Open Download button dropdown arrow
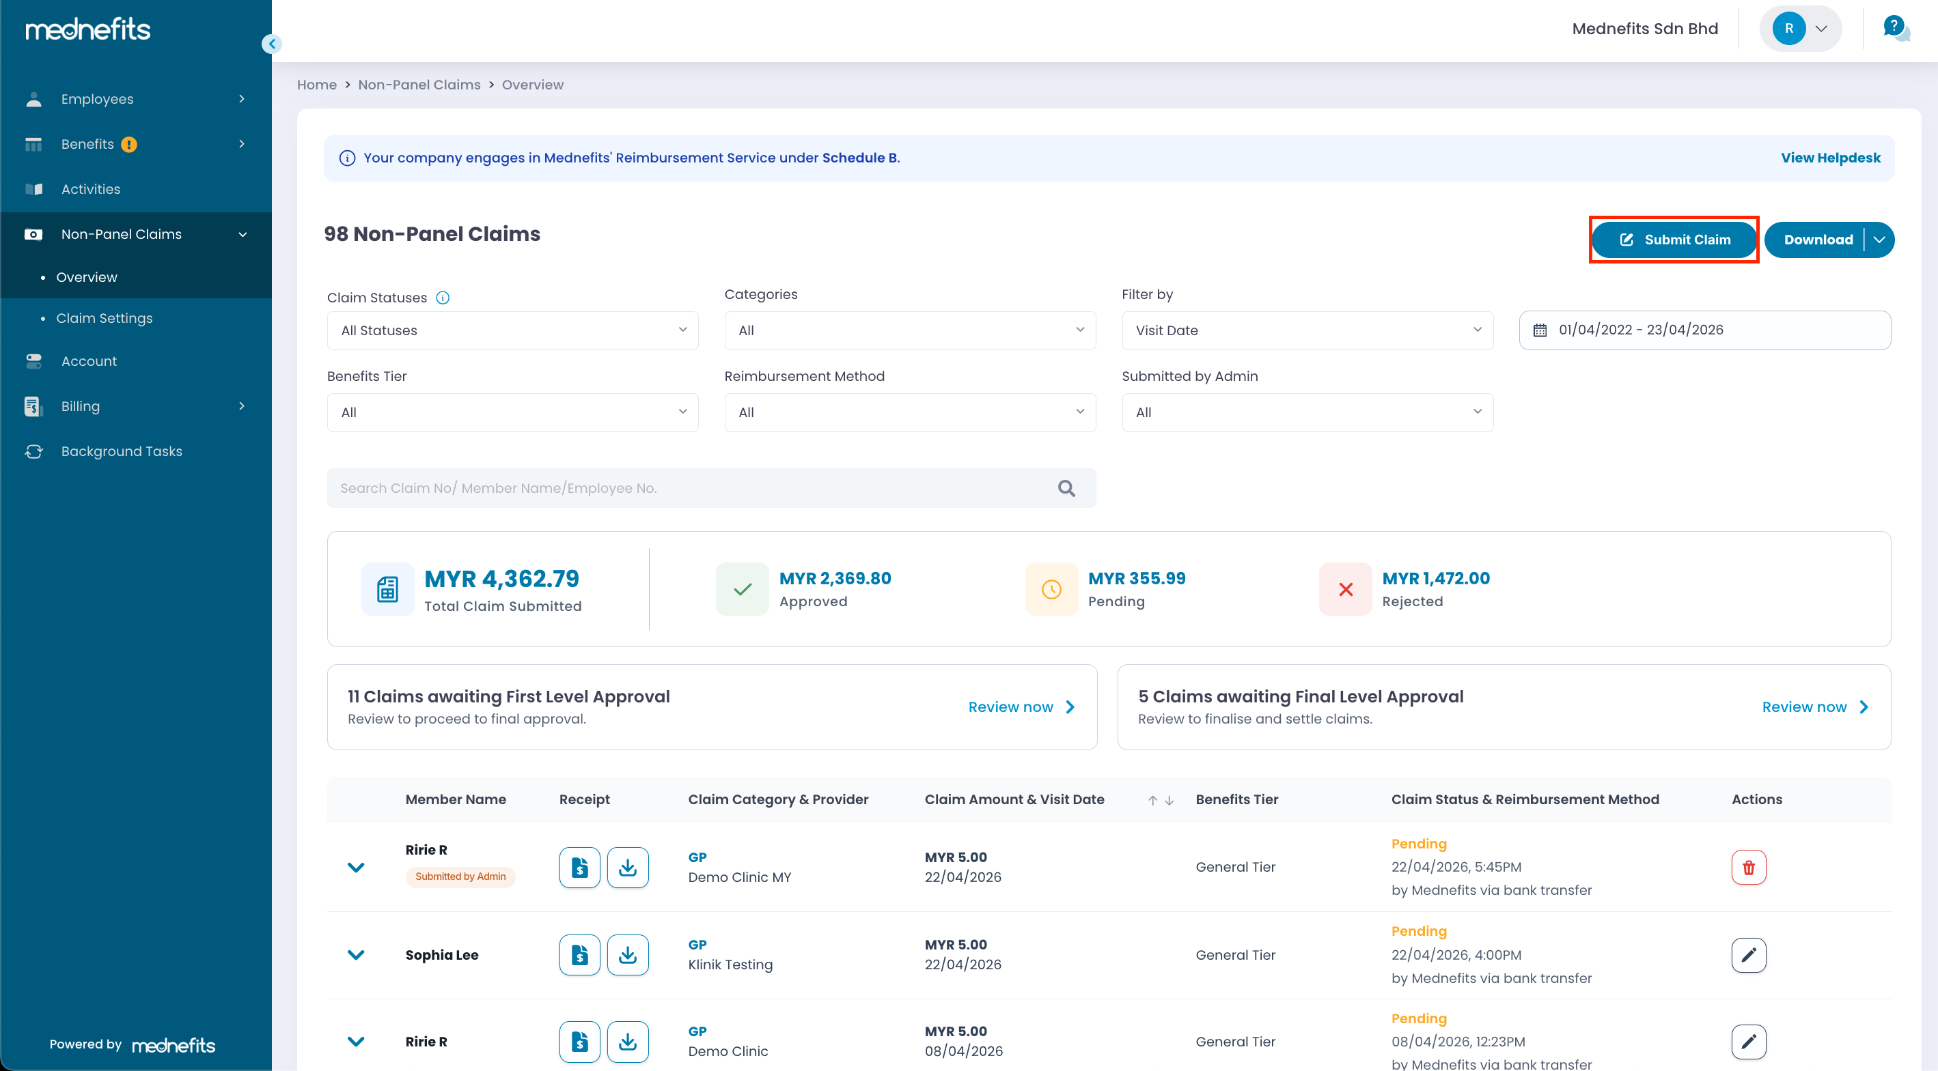The height and width of the screenshot is (1071, 1938). click(1879, 240)
